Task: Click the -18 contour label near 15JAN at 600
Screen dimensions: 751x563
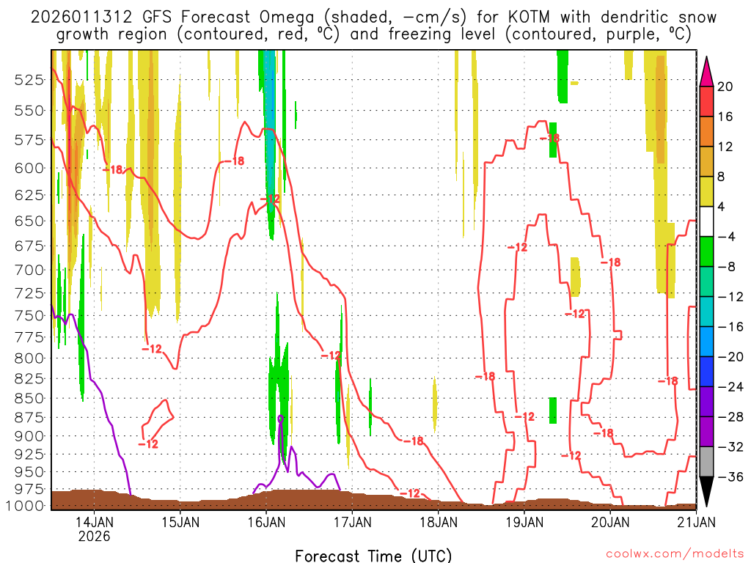Action: (x=235, y=161)
